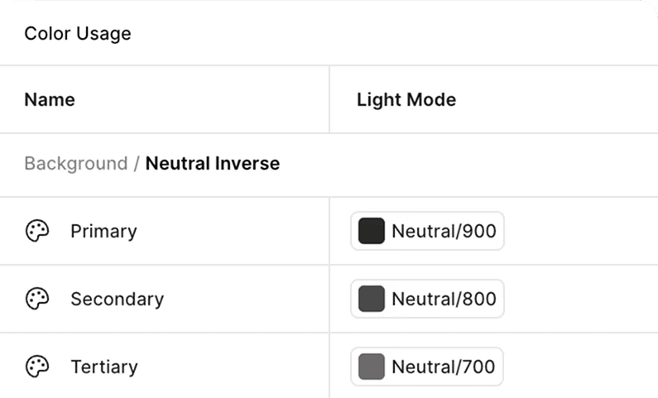Click the Primary row name
This screenshot has width=658, height=398.
tap(103, 231)
